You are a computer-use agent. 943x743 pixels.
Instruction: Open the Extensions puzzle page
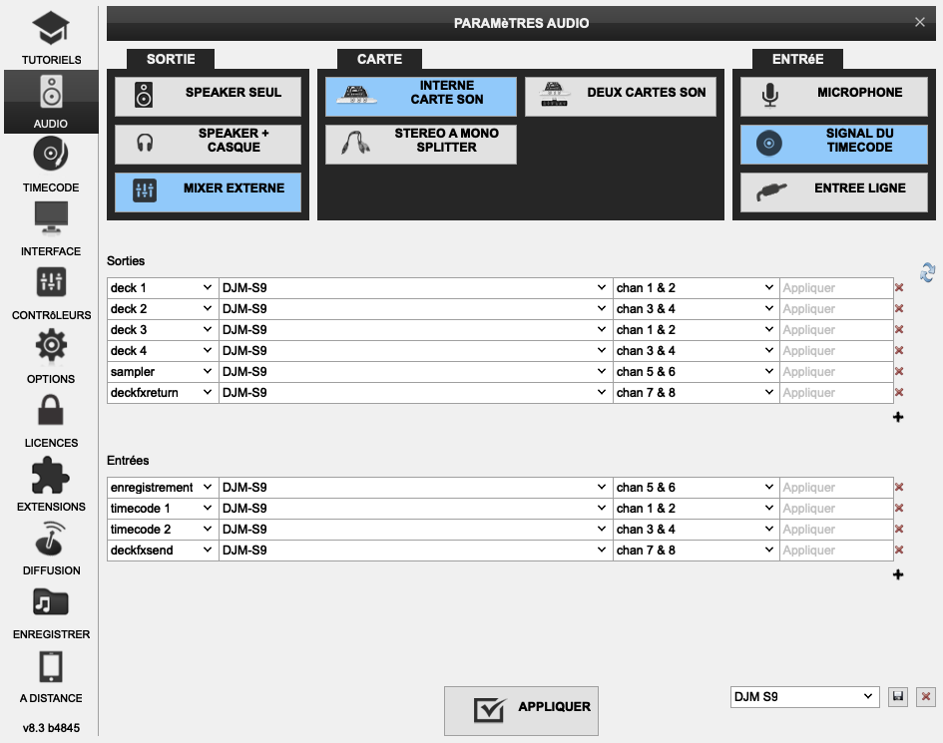(x=51, y=484)
